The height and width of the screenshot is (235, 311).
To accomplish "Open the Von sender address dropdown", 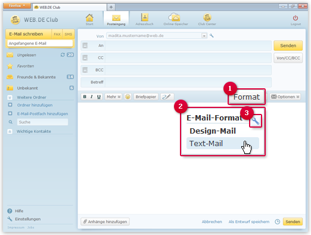I will (x=204, y=36).
